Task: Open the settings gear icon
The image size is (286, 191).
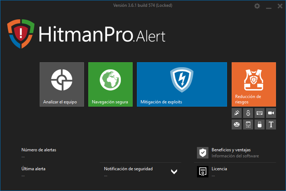Action: [x=257, y=6]
